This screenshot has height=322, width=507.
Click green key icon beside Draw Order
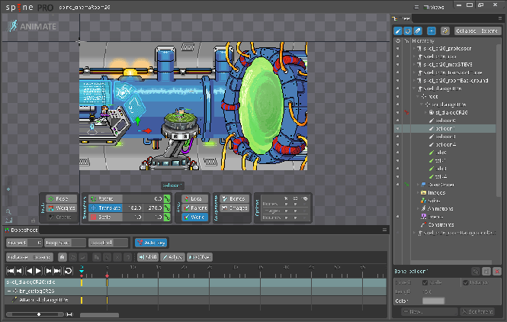(x=406, y=185)
